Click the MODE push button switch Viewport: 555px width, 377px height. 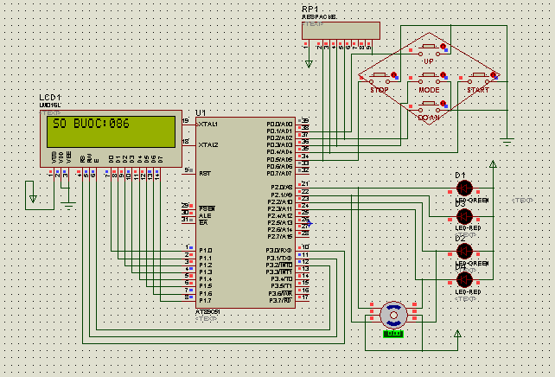[429, 78]
